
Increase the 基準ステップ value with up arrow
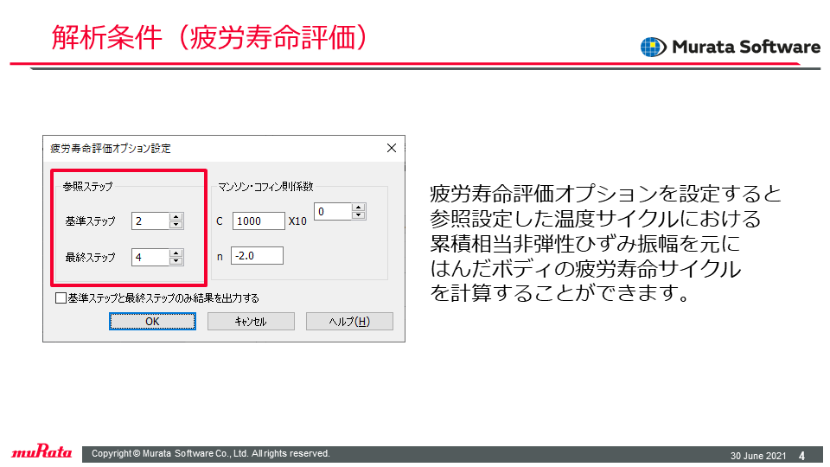176,216
